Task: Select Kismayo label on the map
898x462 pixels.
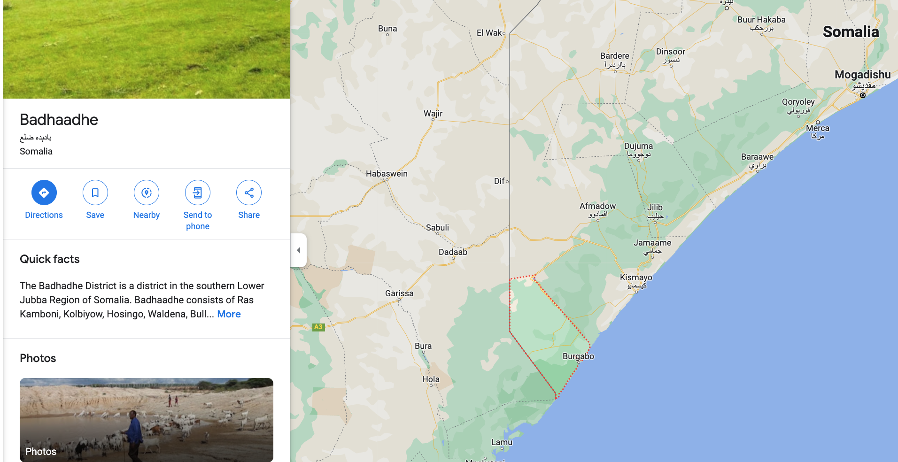Action: click(636, 277)
